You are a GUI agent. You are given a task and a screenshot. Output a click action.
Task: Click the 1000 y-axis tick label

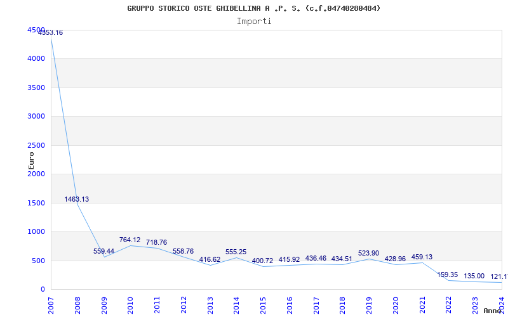tap(36, 232)
